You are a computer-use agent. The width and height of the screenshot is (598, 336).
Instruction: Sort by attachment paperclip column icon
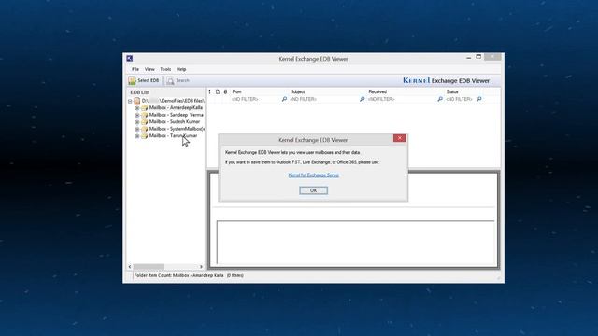pyautogui.click(x=225, y=91)
